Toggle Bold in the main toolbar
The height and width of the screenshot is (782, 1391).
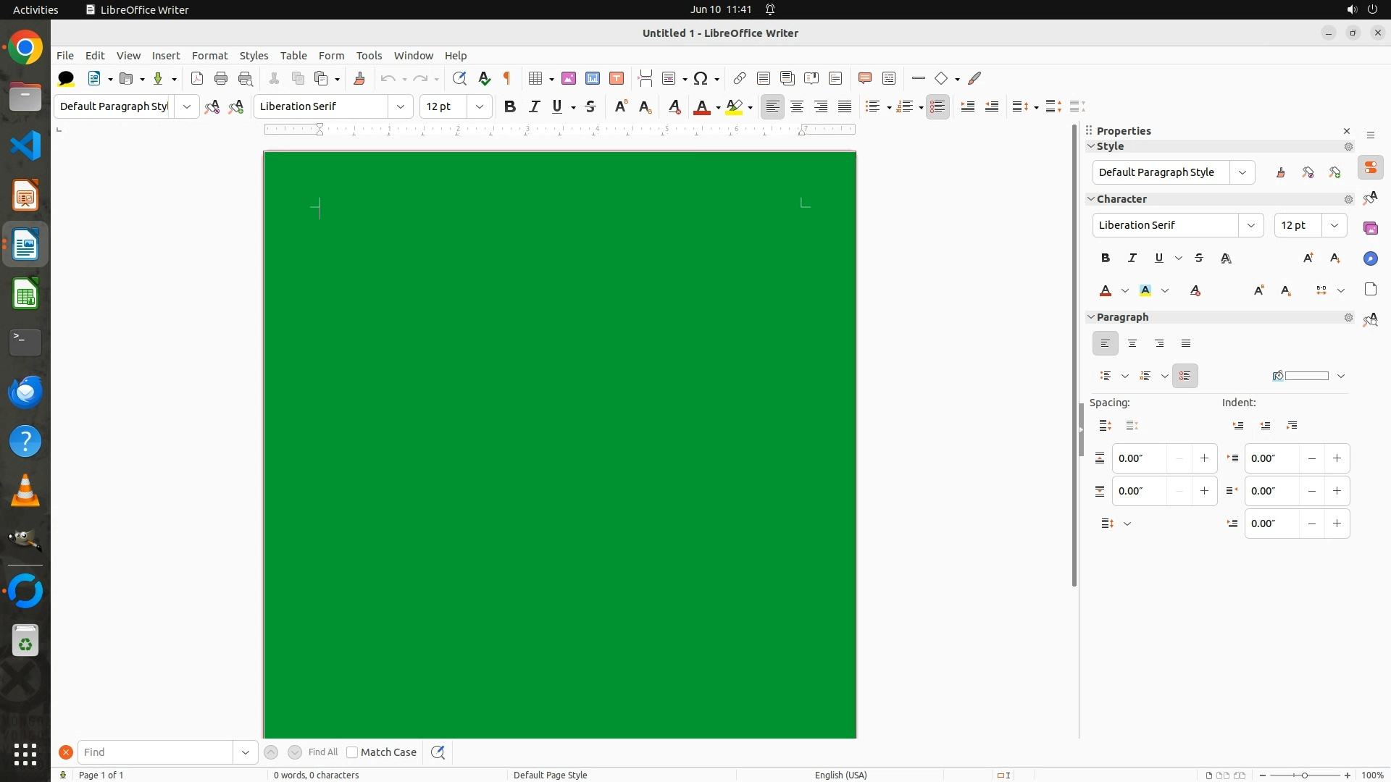pos(510,106)
